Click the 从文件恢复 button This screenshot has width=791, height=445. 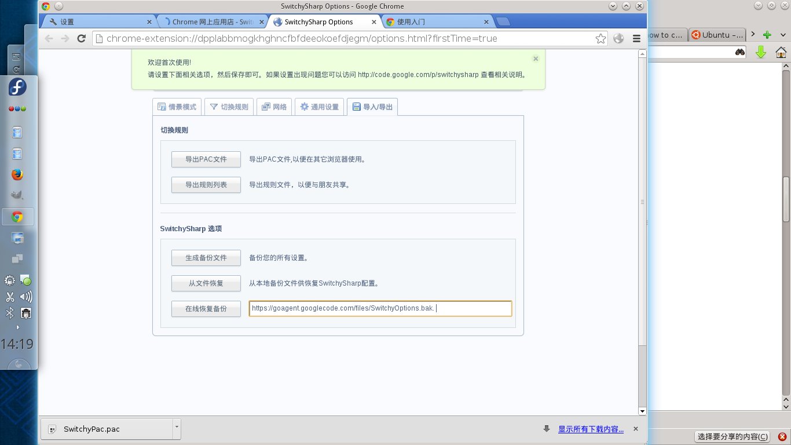pos(206,283)
